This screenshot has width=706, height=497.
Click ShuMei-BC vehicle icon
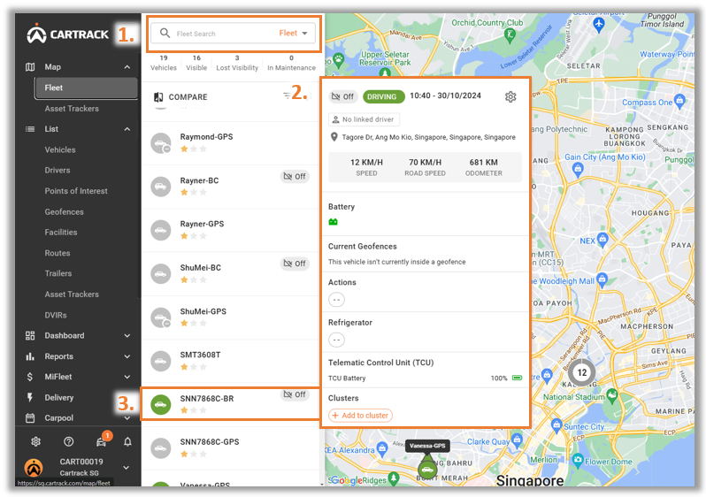coord(161,274)
